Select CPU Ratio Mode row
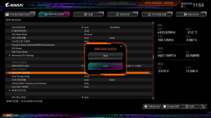The image size is (211, 118). (79, 34)
